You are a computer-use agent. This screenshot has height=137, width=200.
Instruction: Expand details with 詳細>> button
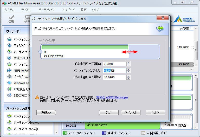pos(46,112)
